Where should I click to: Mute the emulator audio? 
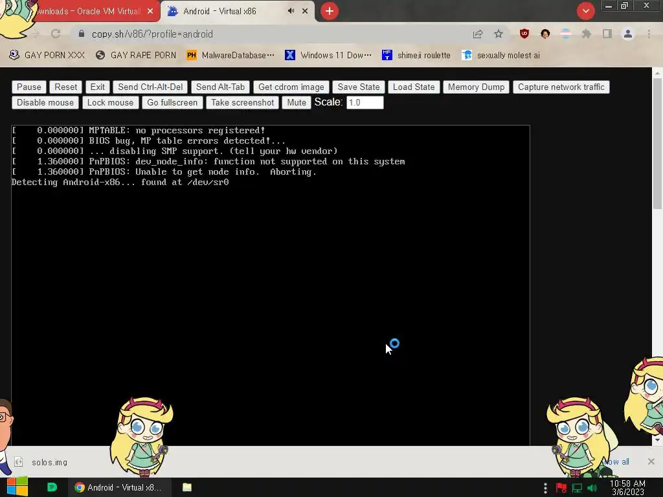[297, 103]
